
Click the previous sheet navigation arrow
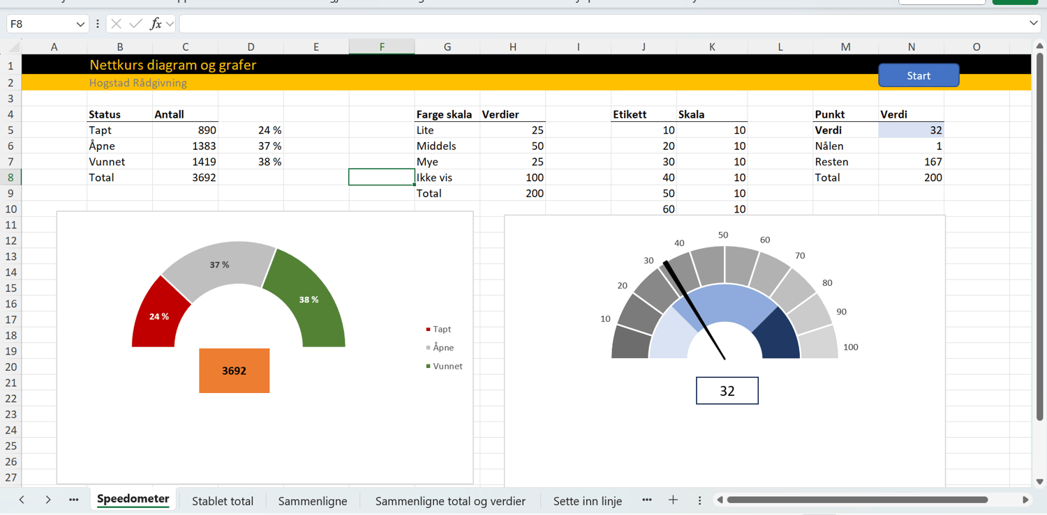[x=21, y=500]
